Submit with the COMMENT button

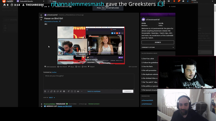(x=128, y=91)
